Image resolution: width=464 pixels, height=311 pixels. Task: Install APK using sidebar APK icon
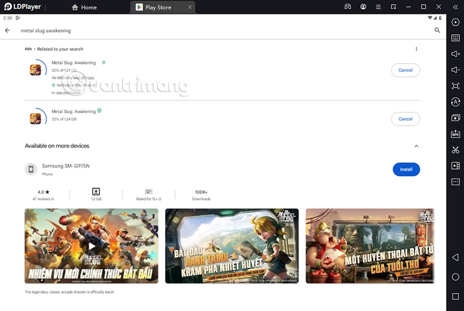click(x=455, y=134)
